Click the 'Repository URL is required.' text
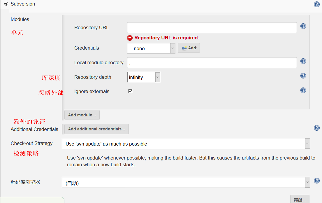 click(x=167, y=38)
